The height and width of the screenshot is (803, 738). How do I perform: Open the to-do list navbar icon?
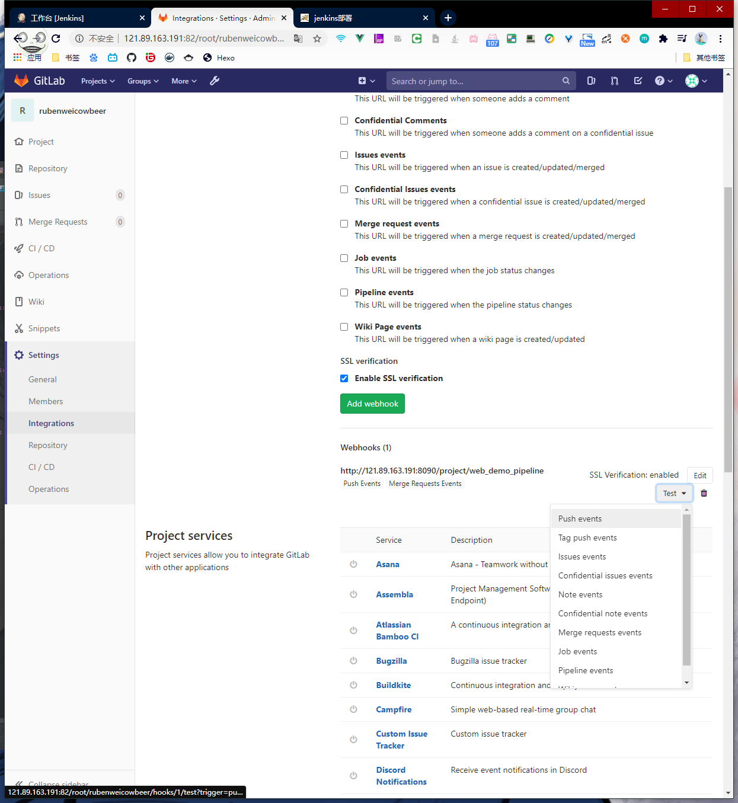pos(638,81)
